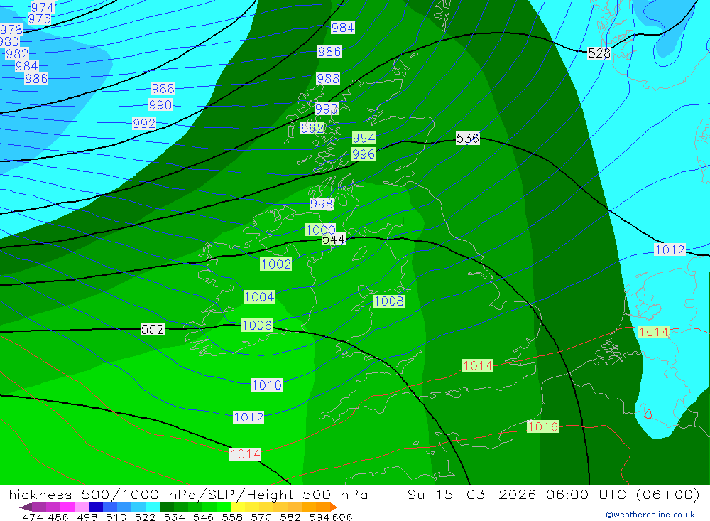Click the red '1016' isobar label
Image resolution: width=710 pixels, height=521 pixels.
point(542,426)
